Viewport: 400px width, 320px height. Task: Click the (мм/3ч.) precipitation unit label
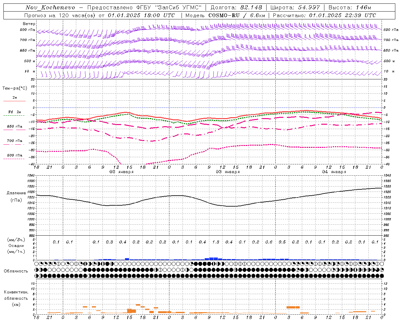(x=16, y=240)
